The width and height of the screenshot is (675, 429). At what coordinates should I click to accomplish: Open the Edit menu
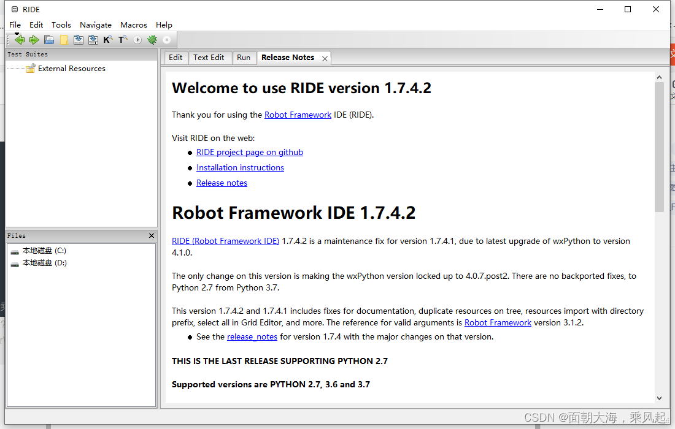[x=36, y=25]
